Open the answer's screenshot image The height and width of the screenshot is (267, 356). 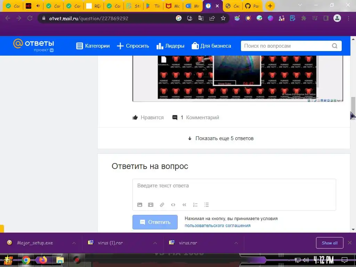click(x=238, y=78)
